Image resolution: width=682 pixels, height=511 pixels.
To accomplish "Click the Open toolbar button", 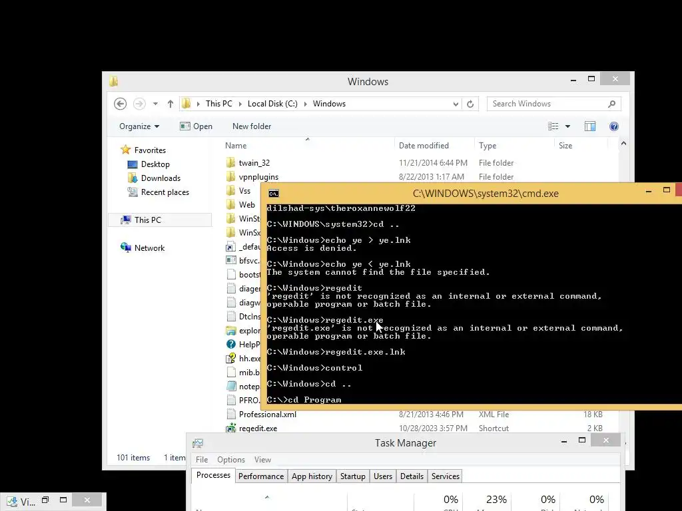I will pyautogui.click(x=196, y=126).
